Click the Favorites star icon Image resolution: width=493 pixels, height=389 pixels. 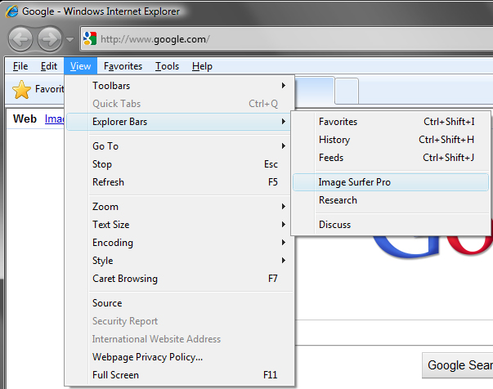click(21, 89)
